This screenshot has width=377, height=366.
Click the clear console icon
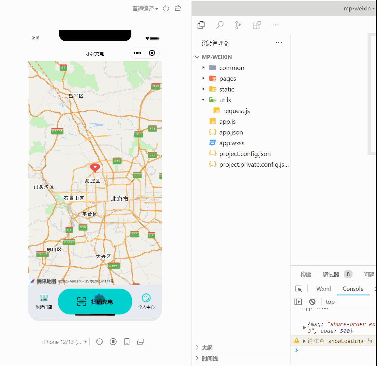[x=312, y=302]
